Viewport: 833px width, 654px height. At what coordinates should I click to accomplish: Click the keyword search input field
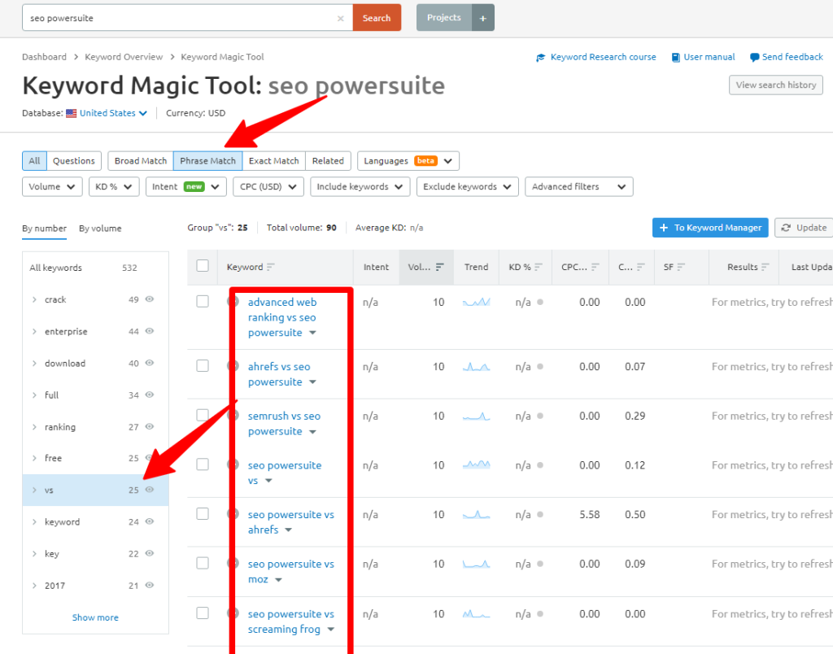point(163,17)
